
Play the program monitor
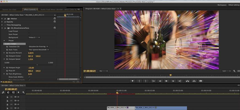167,81
